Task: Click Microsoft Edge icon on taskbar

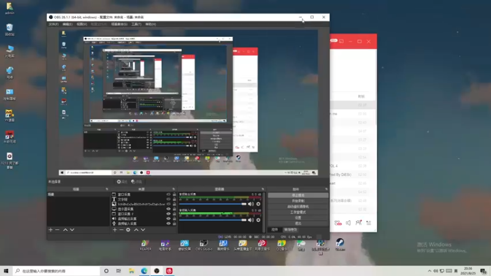Action: click(x=144, y=270)
